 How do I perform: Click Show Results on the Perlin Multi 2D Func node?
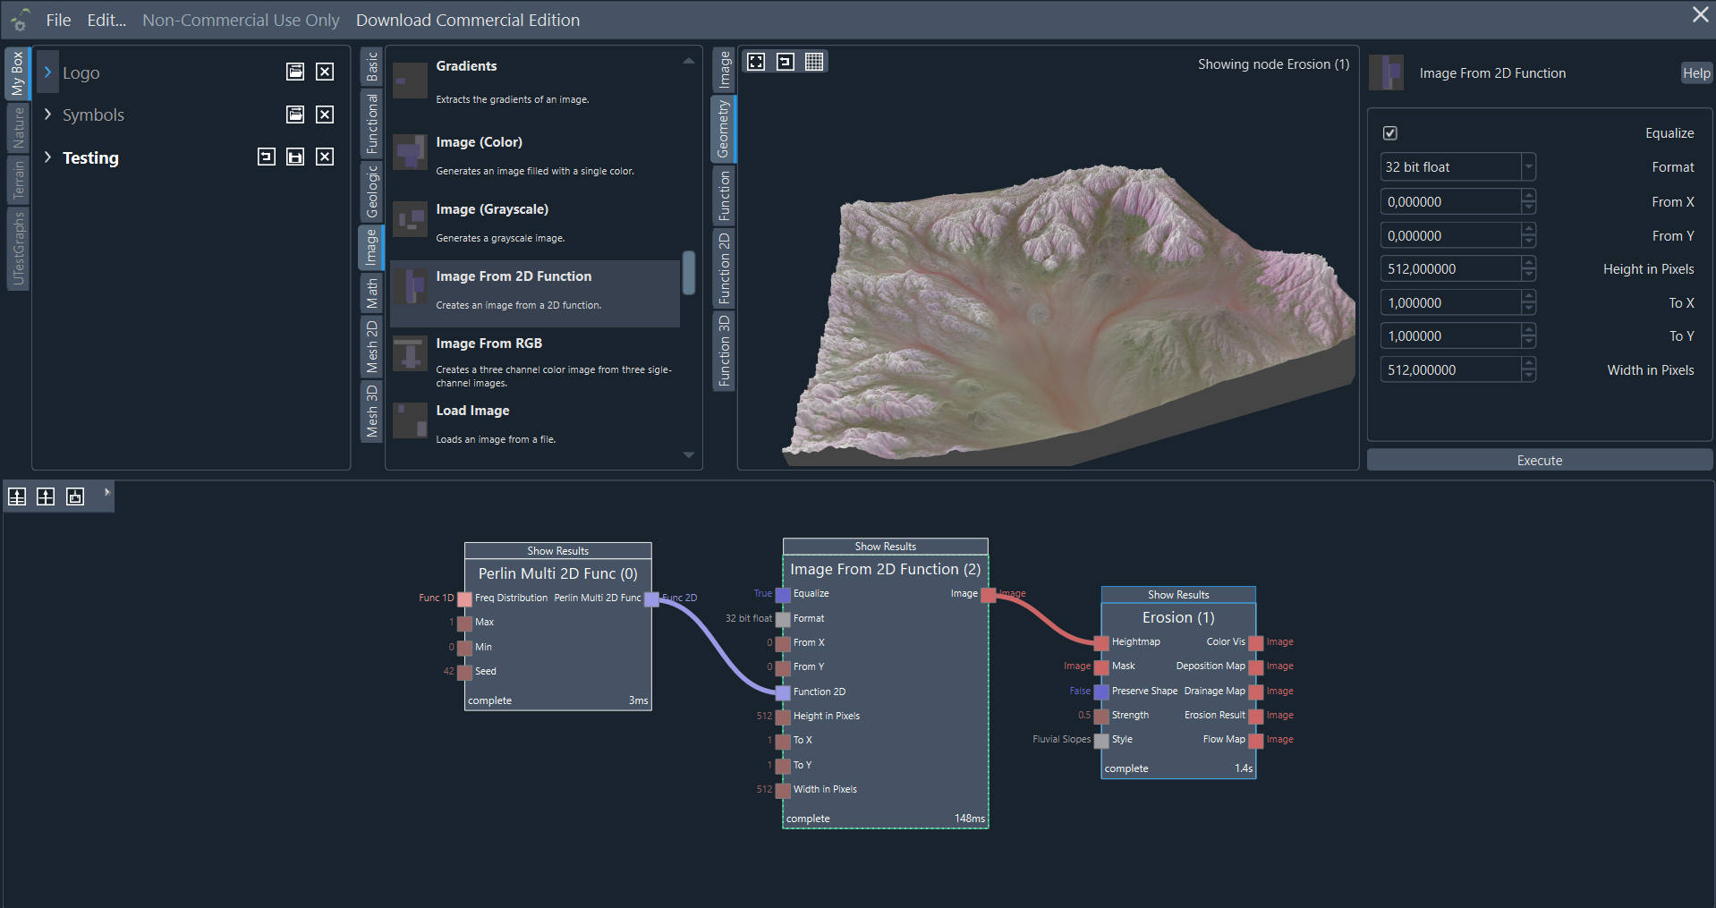click(557, 550)
